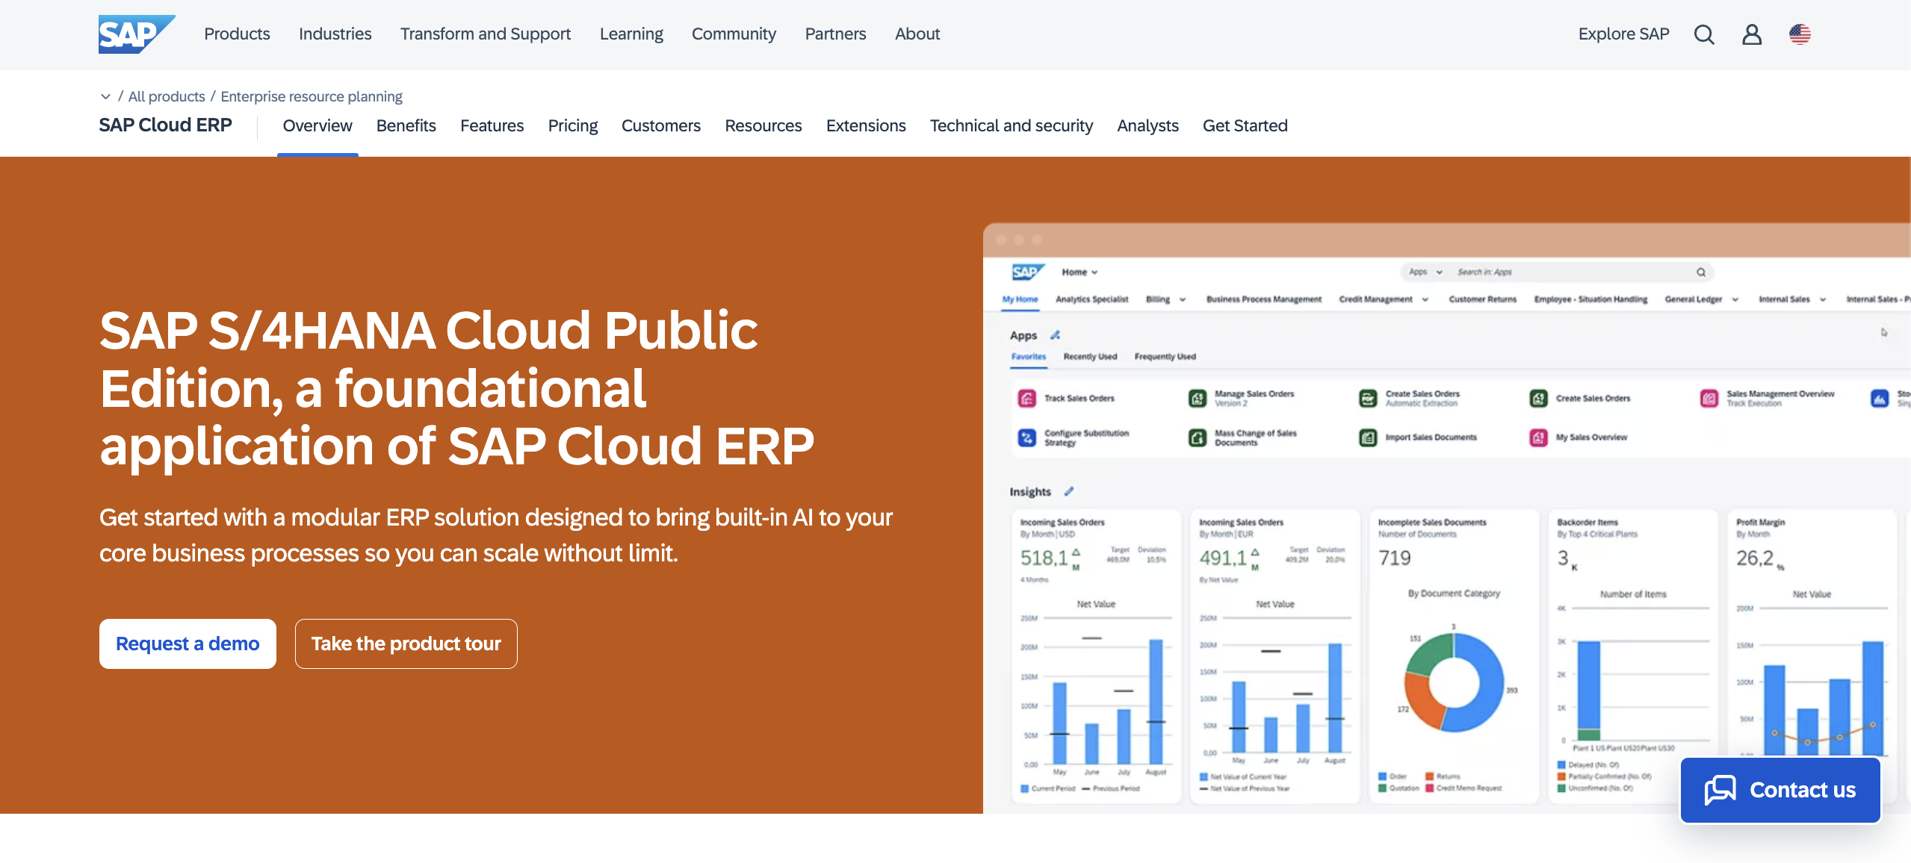Viewport: 1911px width, 863px height.
Task: Click My Sales Overview app icon
Action: point(1538,437)
